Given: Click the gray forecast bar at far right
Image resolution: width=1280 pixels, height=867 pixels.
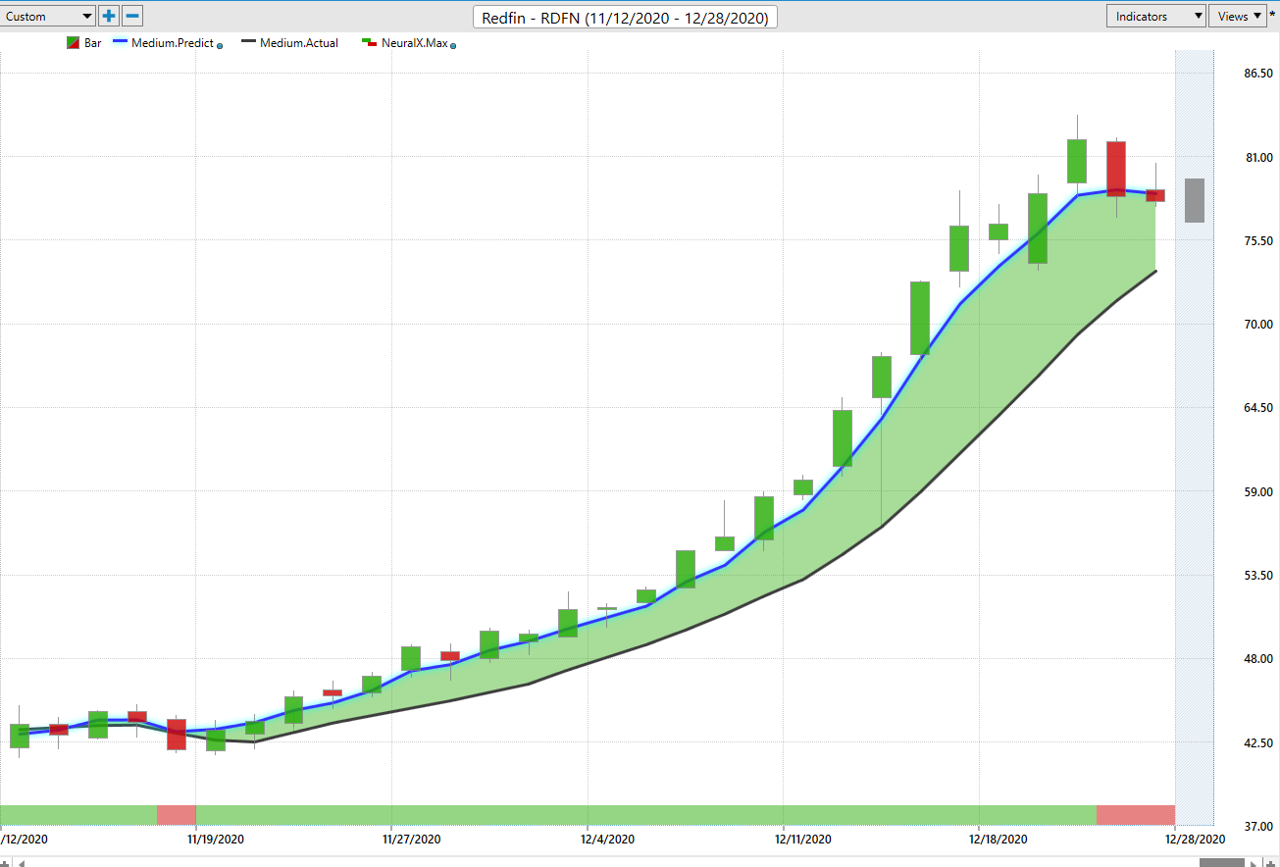Looking at the screenshot, I should pyautogui.click(x=1195, y=200).
